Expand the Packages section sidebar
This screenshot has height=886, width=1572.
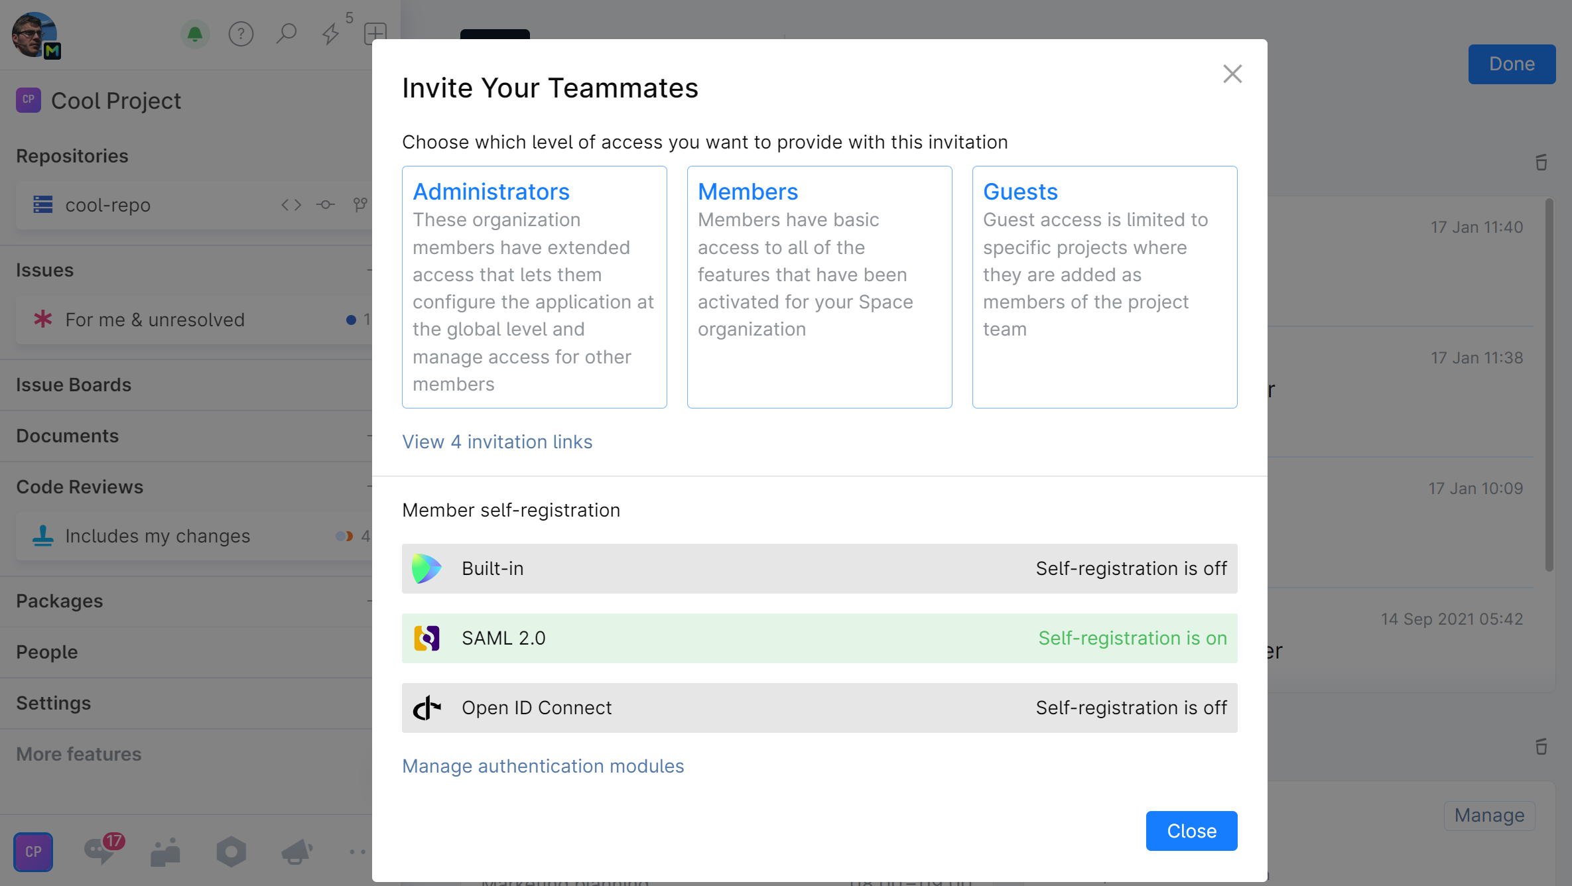click(x=373, y=601)
